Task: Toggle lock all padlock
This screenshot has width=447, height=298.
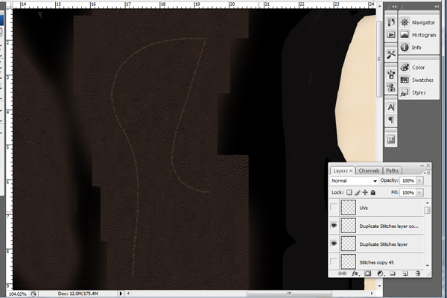Action: (373, 192)
